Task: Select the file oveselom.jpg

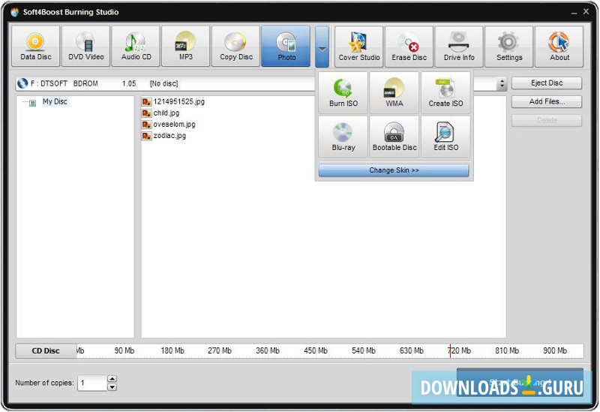Action: point(169,125)
